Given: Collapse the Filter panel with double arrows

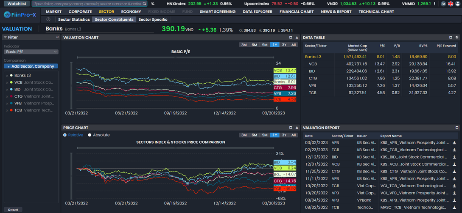Looking at the screenshot, I should click(57, 38).
